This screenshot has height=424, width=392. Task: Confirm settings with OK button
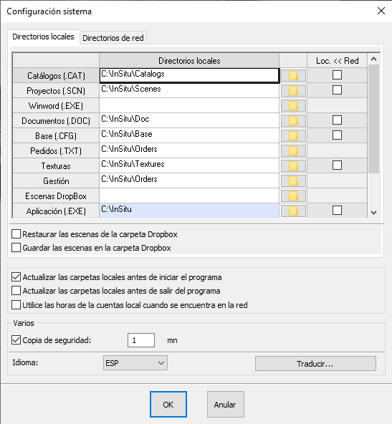pyautogui.click(x=168, y=405)
